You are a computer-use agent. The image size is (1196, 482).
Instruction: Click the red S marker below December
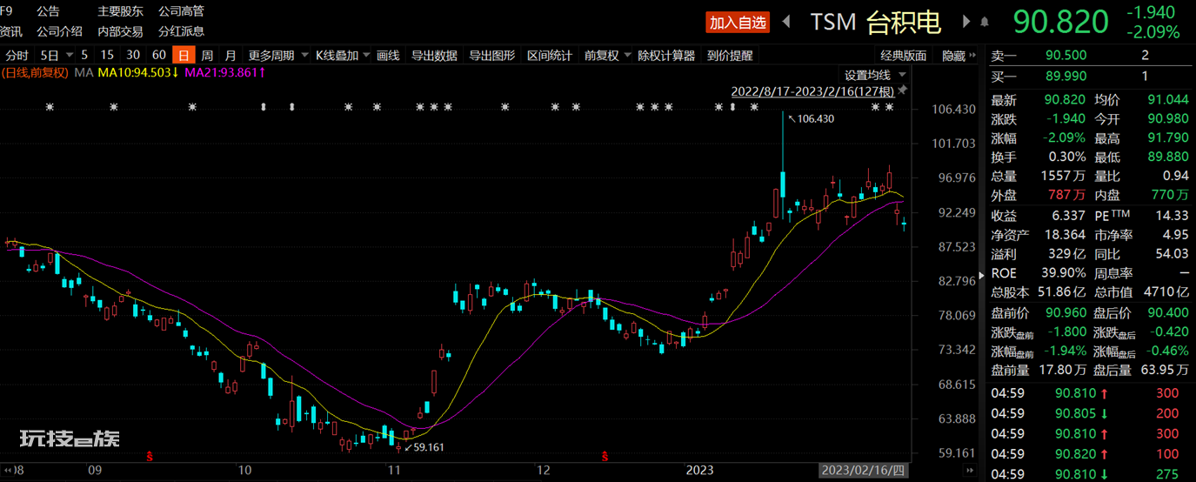605,455
